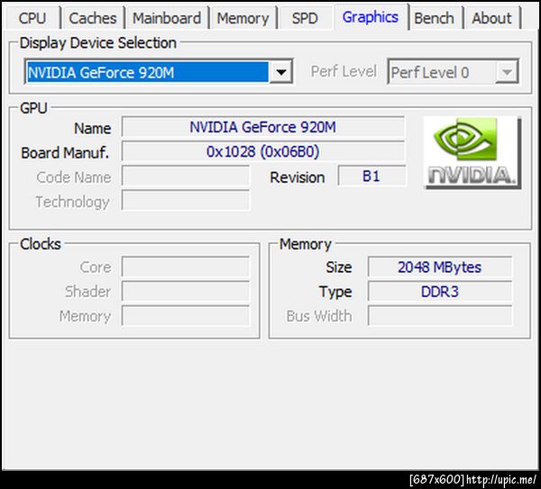Viewport: 541px width, 489px height.
Task: Click the Bus Width label
Action: pos(319,316)
